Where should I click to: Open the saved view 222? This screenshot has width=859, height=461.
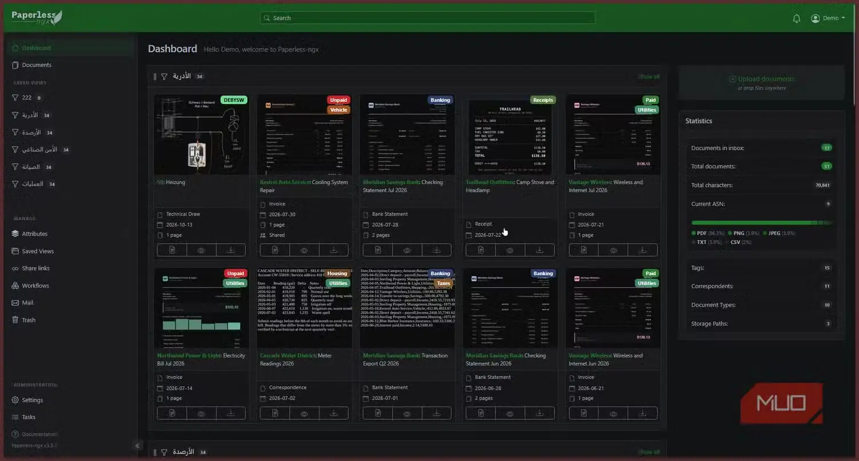27,98
